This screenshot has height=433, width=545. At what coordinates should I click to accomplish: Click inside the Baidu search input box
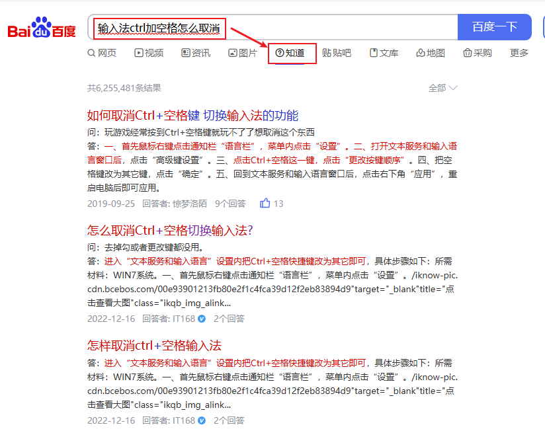tap(331, 28)
